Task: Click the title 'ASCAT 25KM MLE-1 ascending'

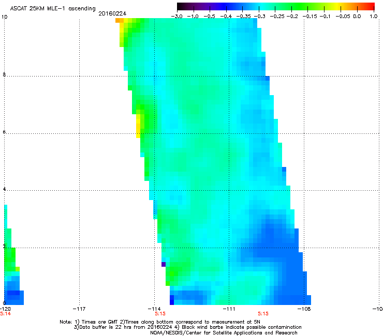Action: point(53,9)
